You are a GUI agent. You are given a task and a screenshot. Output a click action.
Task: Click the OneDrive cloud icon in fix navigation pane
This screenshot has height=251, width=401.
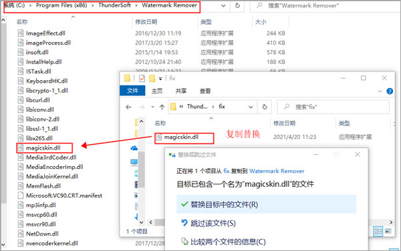coord(134,148)
